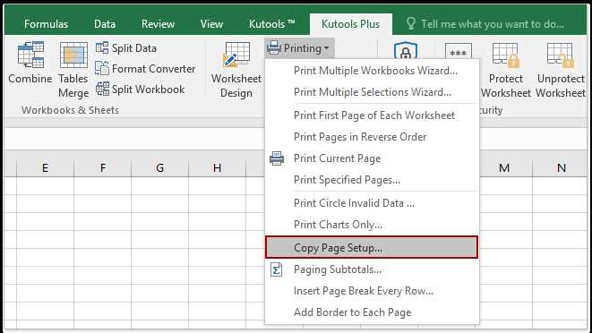
Task: Select Print Circle Invalid Data
Action: (x=372, y=203)
